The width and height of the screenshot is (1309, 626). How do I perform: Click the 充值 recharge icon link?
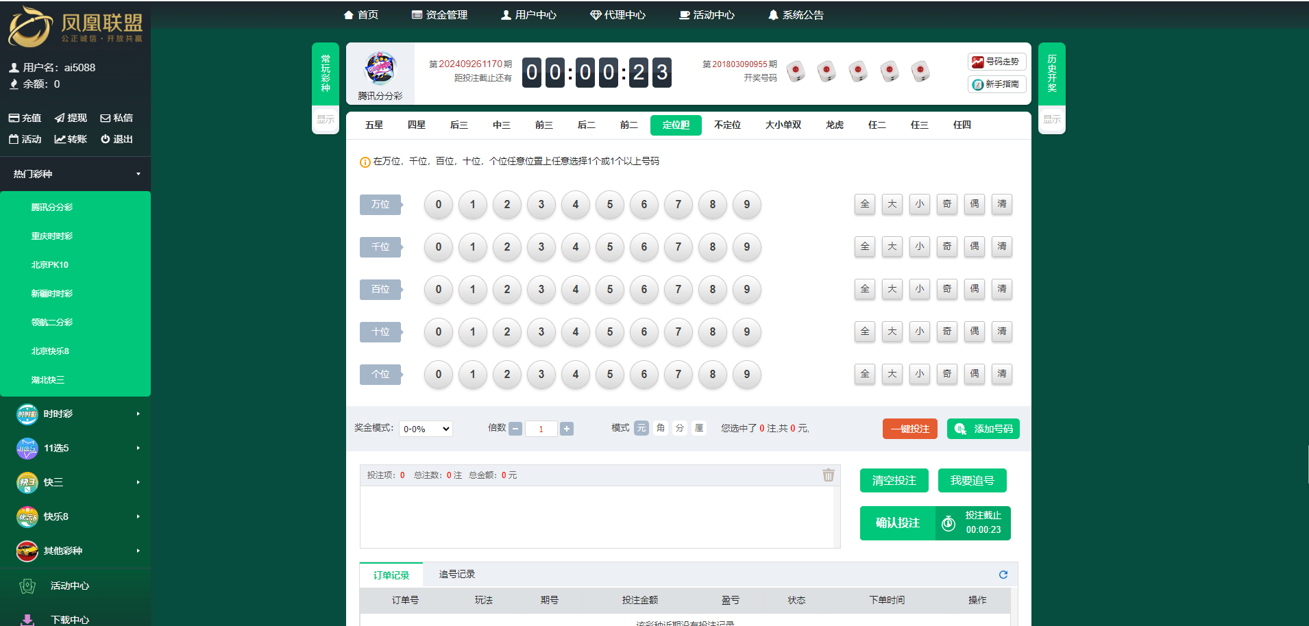click(25, 118)
